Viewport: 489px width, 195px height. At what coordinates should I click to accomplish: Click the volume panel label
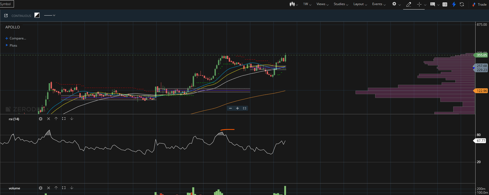point(14,188)
